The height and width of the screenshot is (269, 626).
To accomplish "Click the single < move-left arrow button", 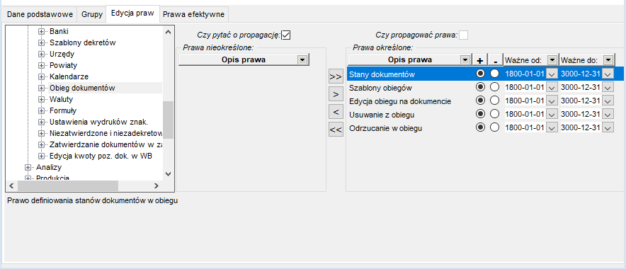I will (336, 112).
